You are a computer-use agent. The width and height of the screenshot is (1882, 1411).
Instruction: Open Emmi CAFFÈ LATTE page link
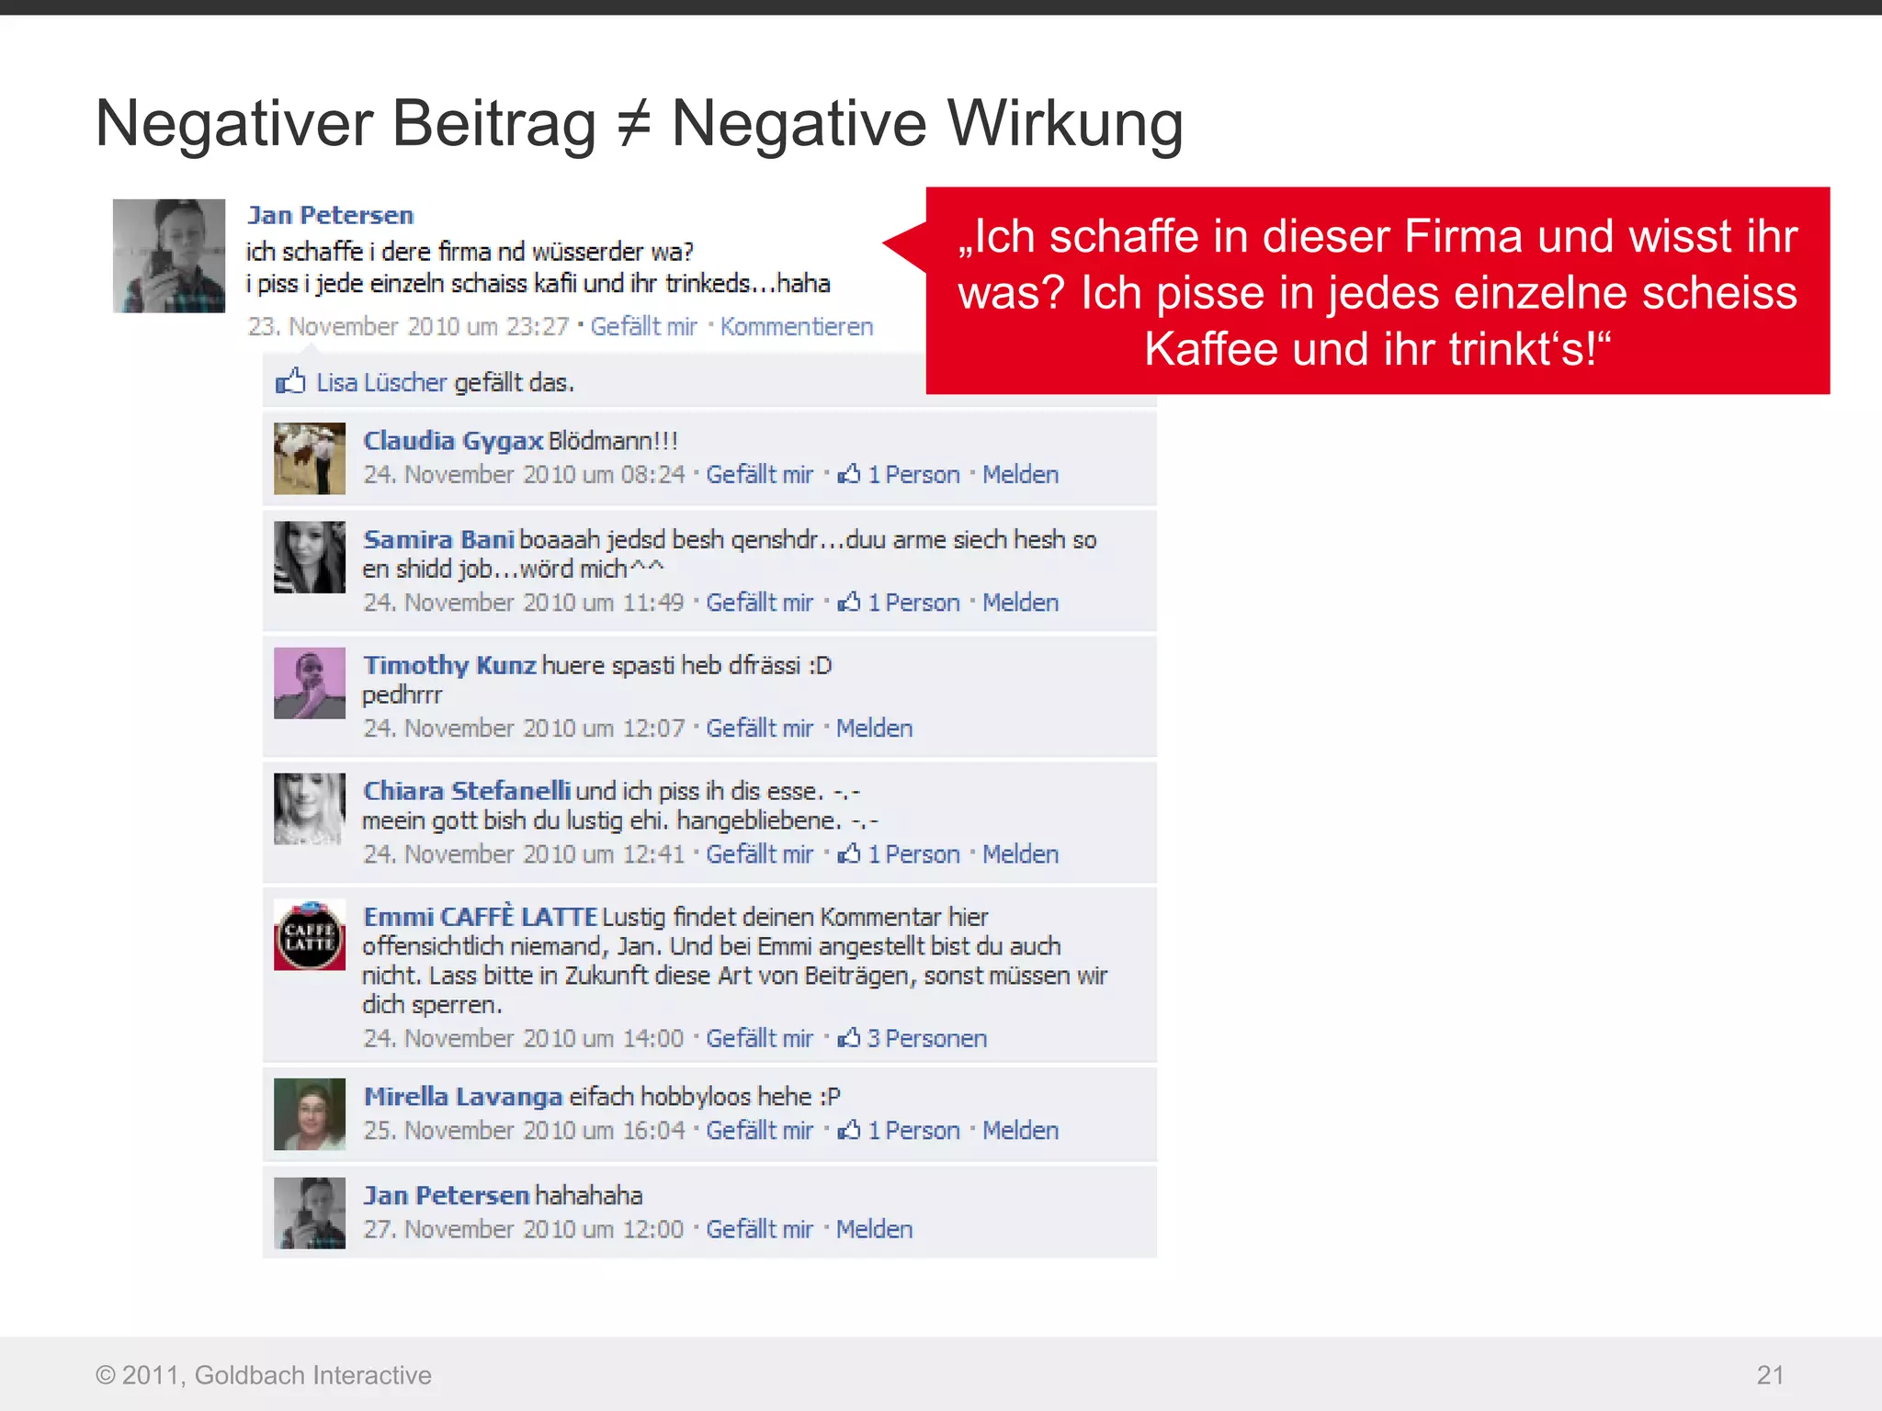point(481,917)
